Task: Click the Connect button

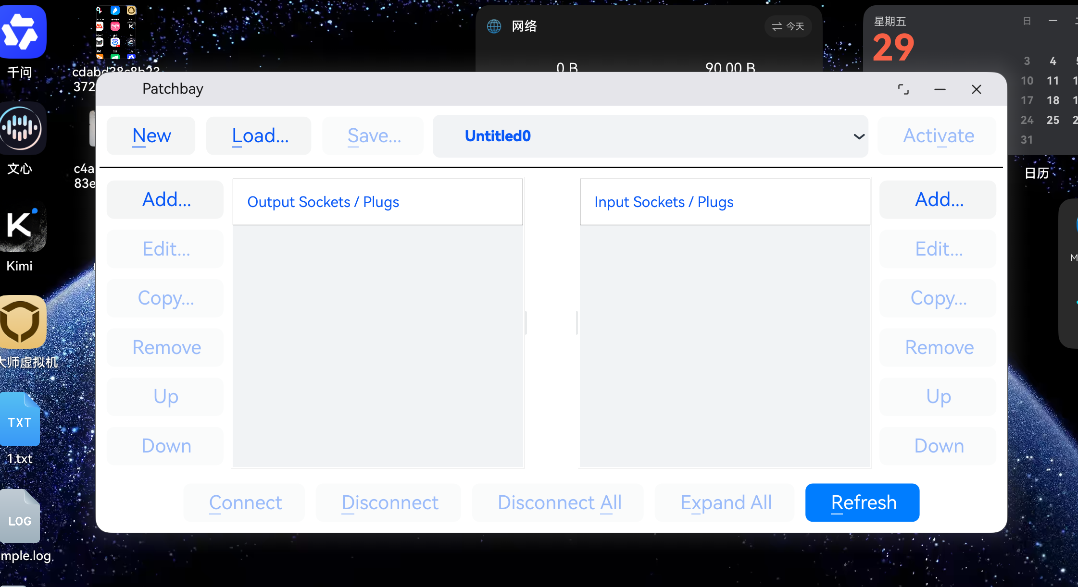Action: coord(244,502)
